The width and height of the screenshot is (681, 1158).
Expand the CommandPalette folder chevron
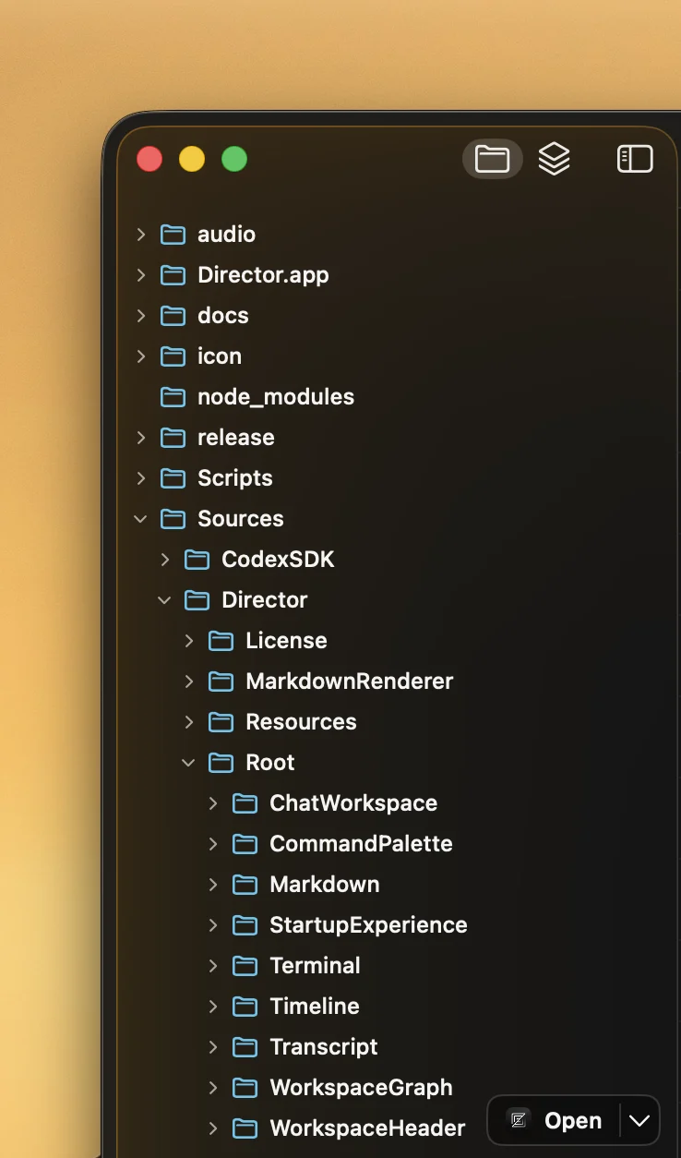[x=213, y=844]
